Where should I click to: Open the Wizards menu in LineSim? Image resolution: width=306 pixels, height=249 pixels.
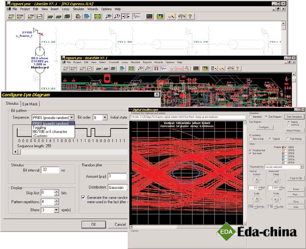(x=92, y=9)
